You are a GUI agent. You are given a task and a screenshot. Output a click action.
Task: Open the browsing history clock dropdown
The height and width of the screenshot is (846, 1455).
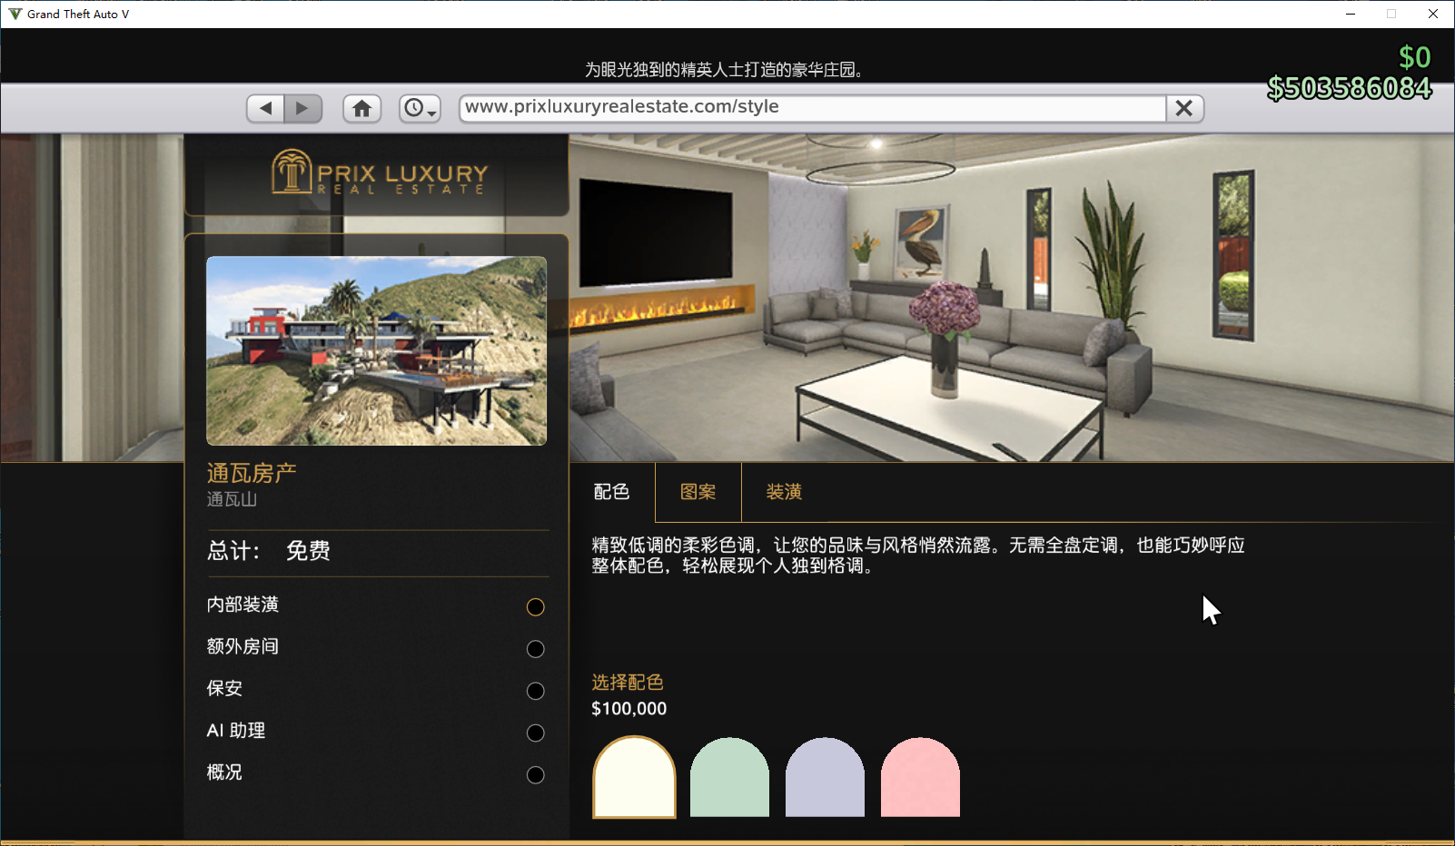tap(420, 108)
